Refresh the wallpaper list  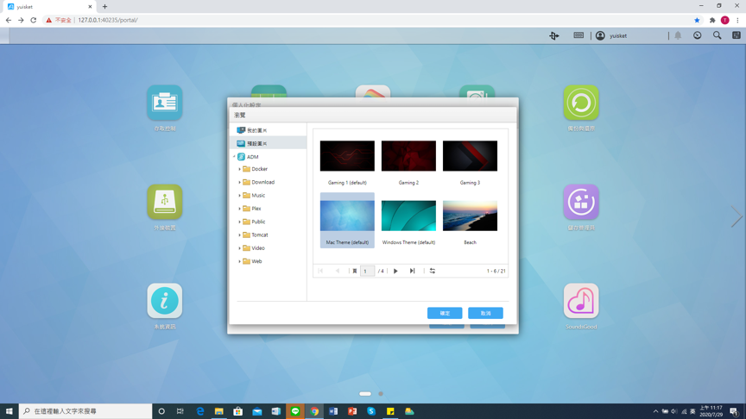[x=432, y=272]
